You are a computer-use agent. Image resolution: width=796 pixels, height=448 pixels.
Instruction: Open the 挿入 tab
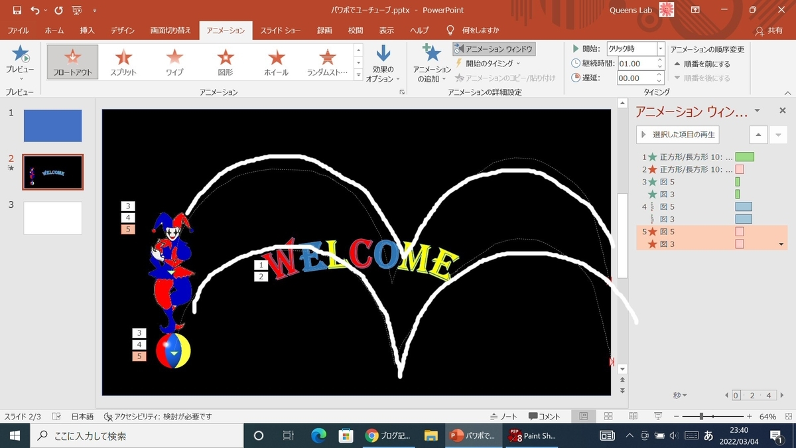(87, 31)
